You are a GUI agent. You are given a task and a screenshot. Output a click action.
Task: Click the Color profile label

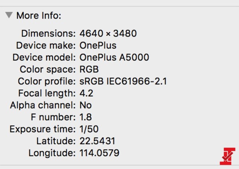(47, 82)
